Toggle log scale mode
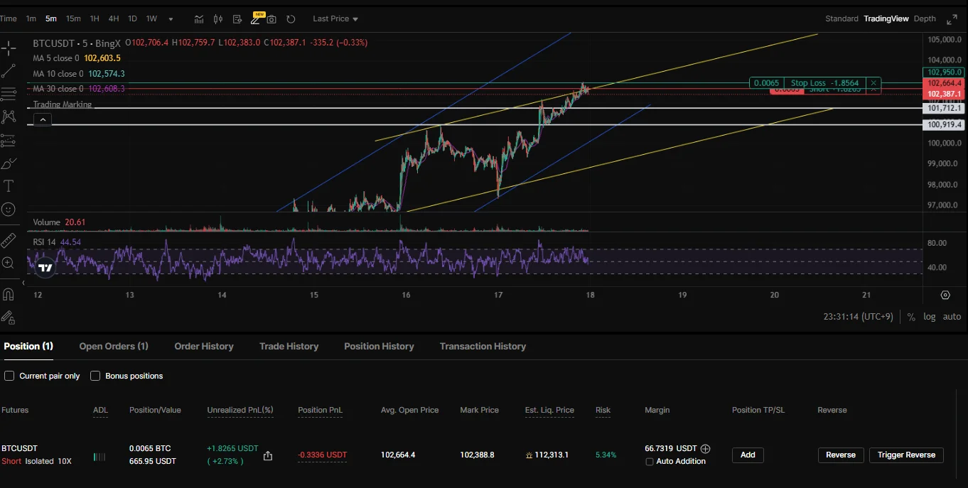968x488 pixels. tap(930, 317)
